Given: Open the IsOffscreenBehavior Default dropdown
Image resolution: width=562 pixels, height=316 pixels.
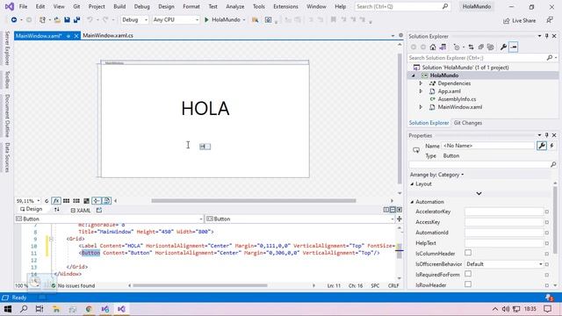Looking at the screenshot, I should coord(504,264).
